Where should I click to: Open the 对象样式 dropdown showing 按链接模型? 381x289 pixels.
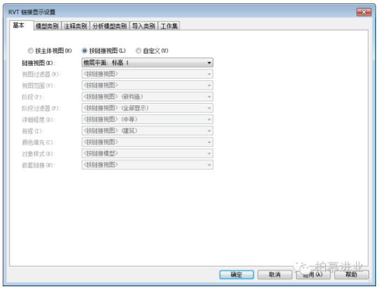pyautogui.click(x=147, y=153)
